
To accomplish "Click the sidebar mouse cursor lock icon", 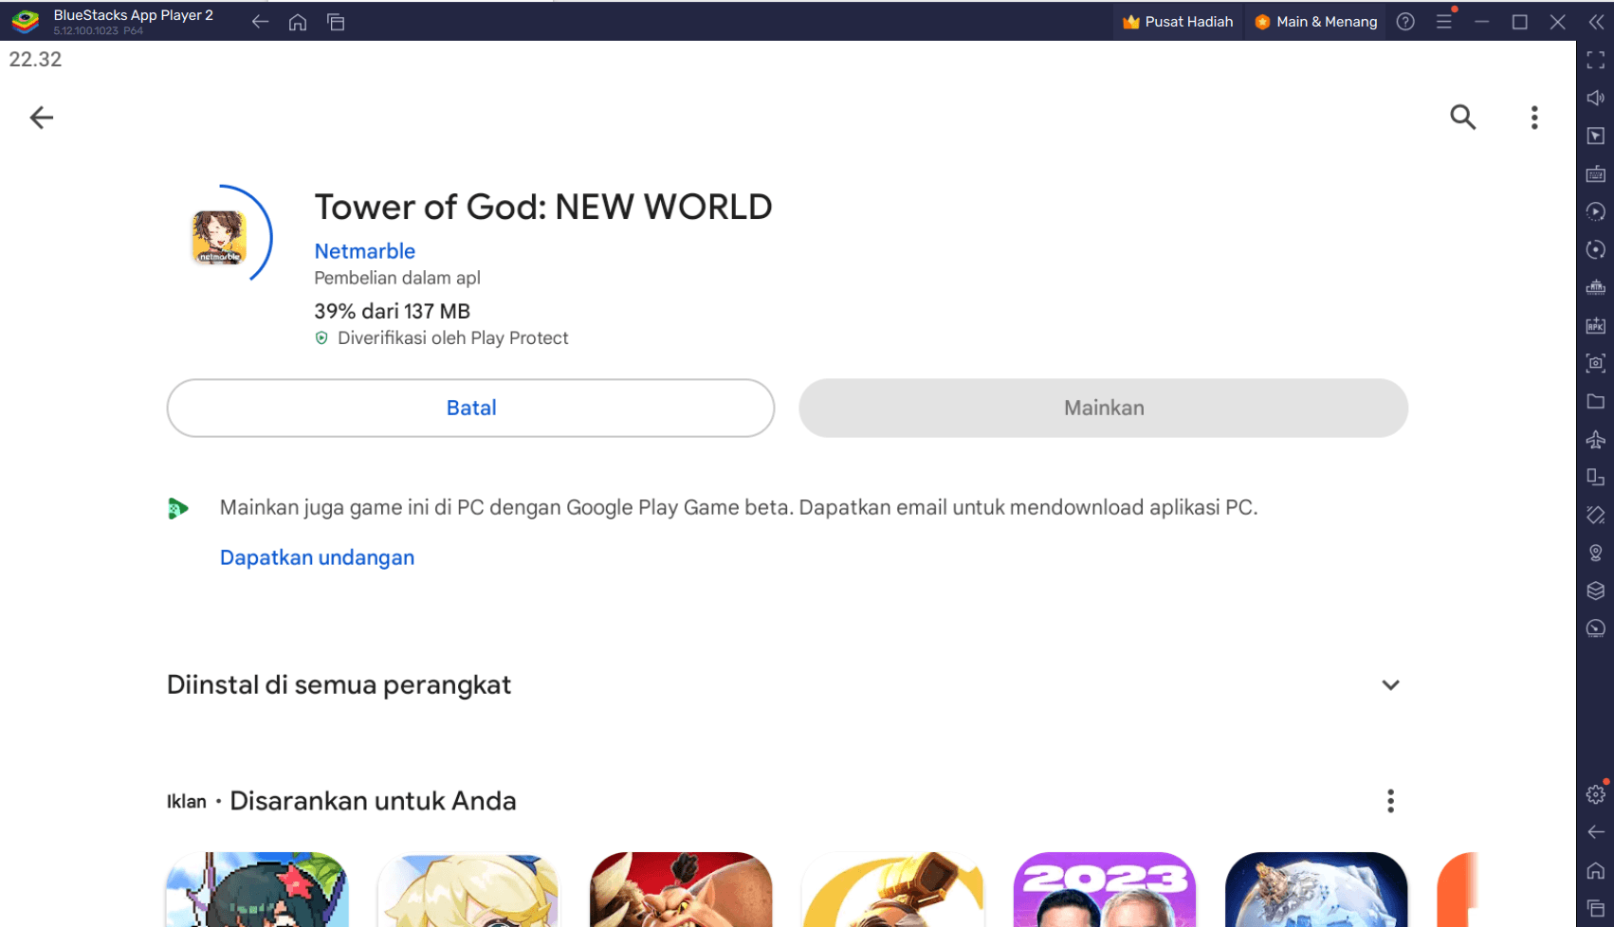I will pyautogui.click(x=1596, y=136).
